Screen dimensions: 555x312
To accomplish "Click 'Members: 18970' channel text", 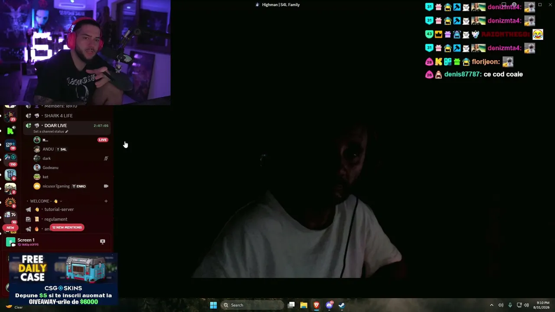I will click(61, 106).
